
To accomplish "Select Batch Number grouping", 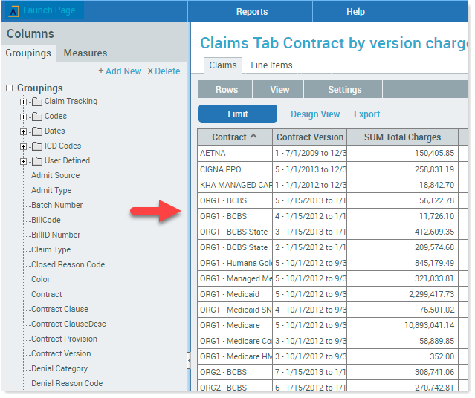I will point(57,205).
